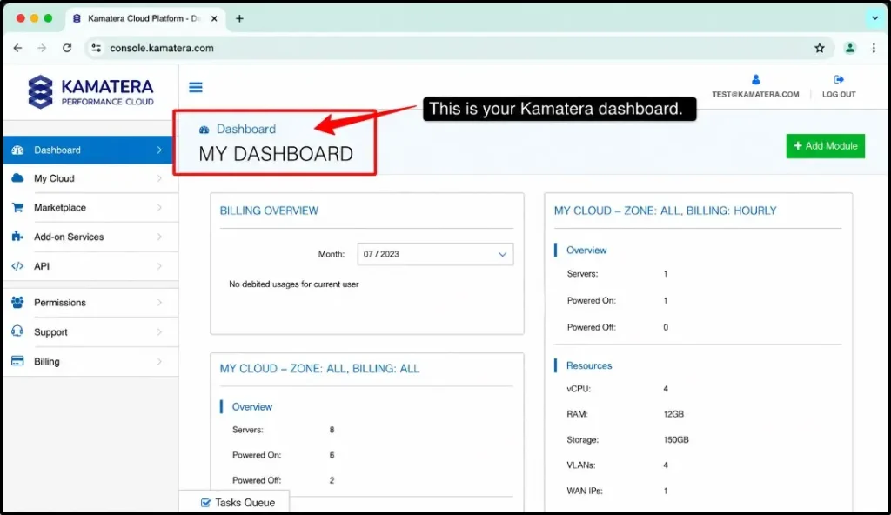This screenshot has width=891, height=515.
Task: Click the LOG OUT link
Action: (x=839, y=94)
